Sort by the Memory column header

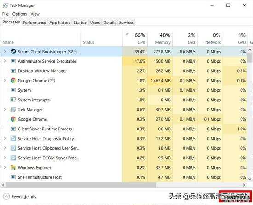[160, 38]
